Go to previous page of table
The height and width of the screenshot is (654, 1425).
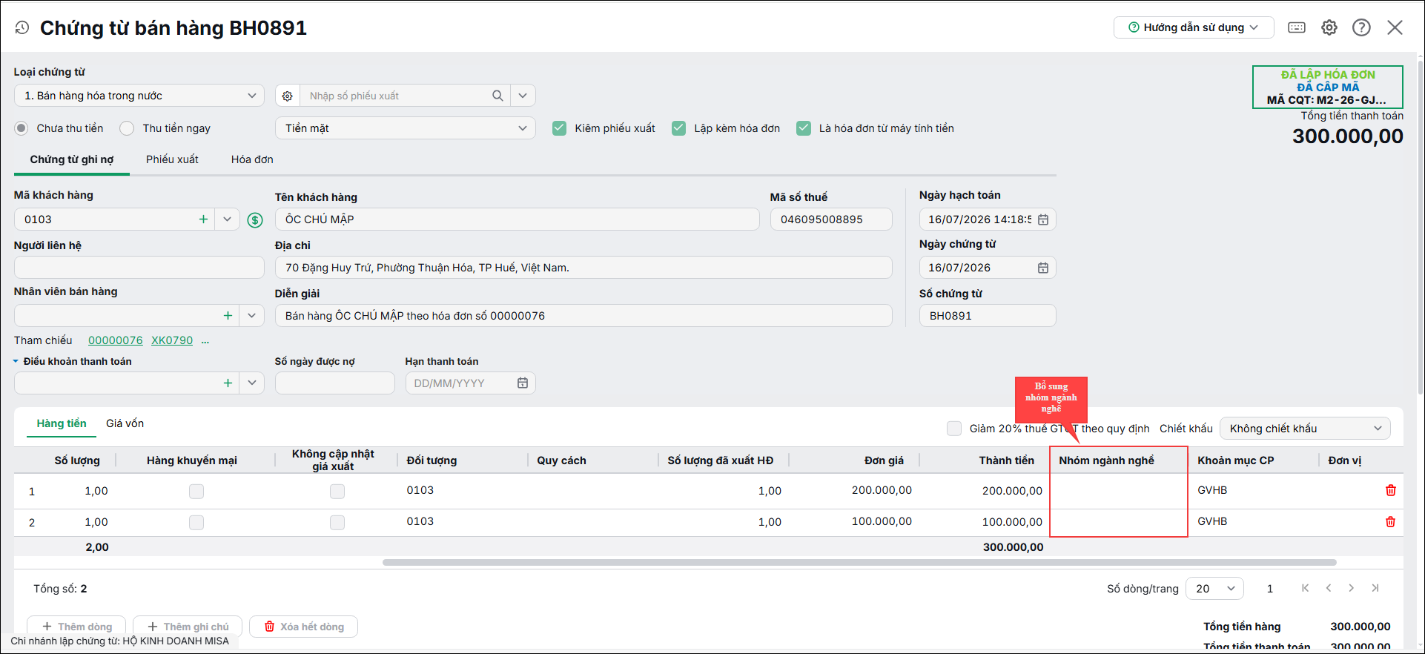(1329, 588)
